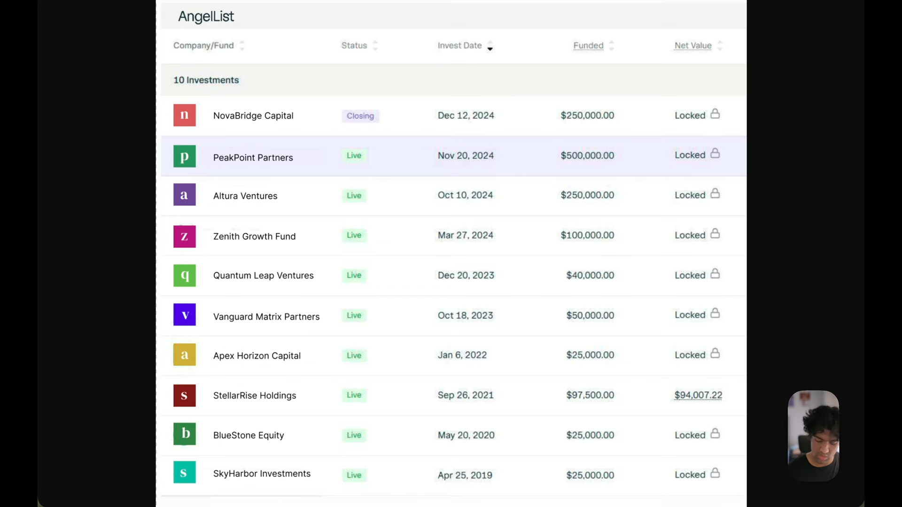This screenshot has width=902, height=507.
Task: Sort by the Company/Fund column arrows
Action: pyautogui.click(x=242, y=46)
